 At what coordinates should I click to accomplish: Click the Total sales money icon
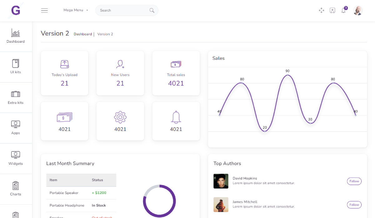tap(176, 64)
